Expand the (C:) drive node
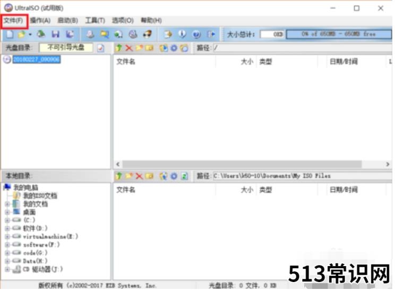This screenshot has width=395, height=290. click(x=7, y=220)
